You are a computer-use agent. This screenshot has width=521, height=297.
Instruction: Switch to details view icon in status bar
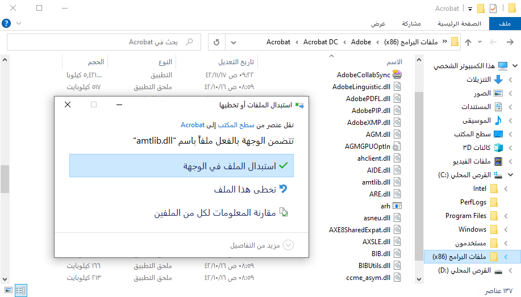(20, 290)
